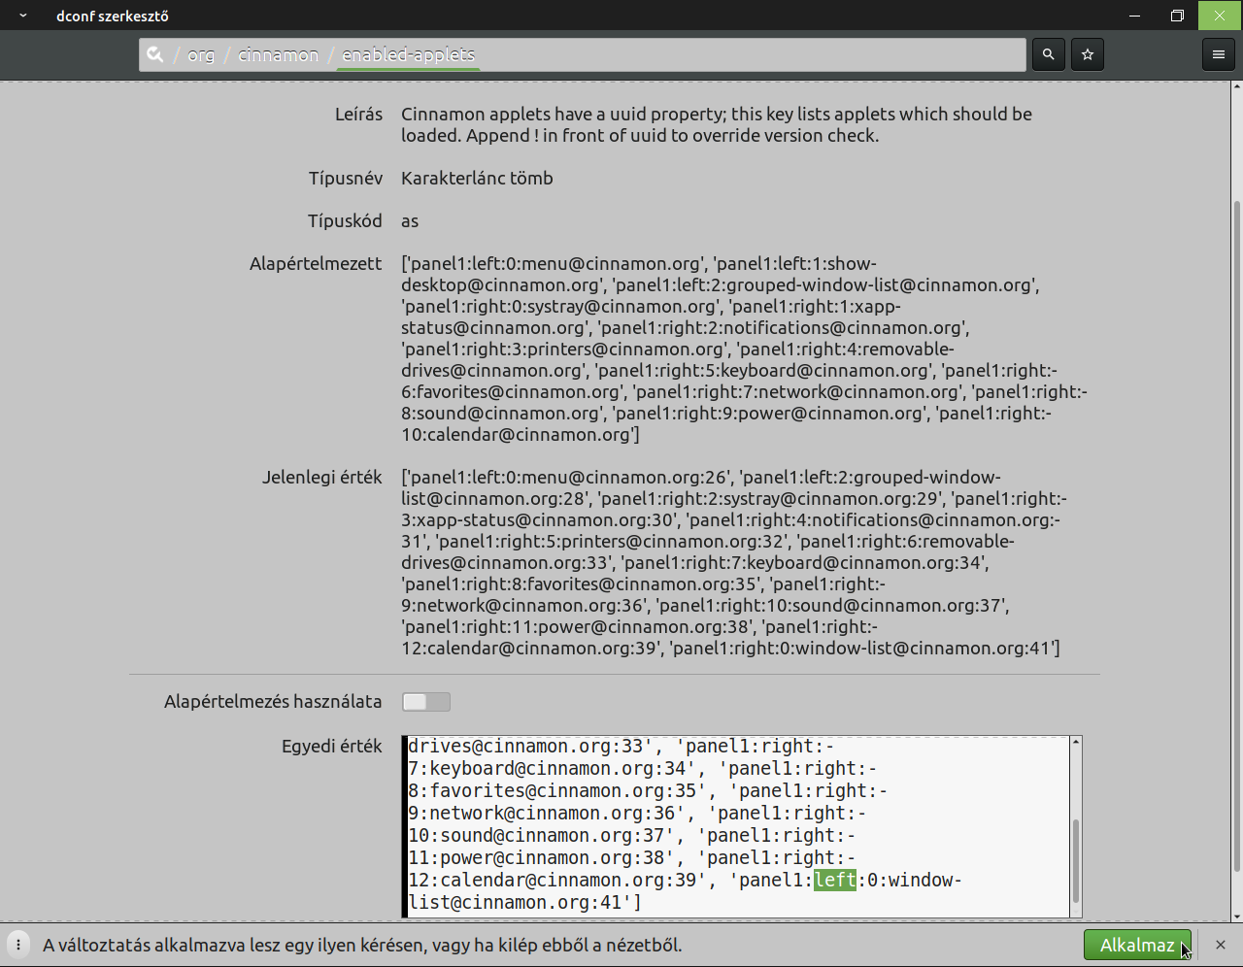
Task: Select 'enabled-applets' path segment
Action: (408, 55)
